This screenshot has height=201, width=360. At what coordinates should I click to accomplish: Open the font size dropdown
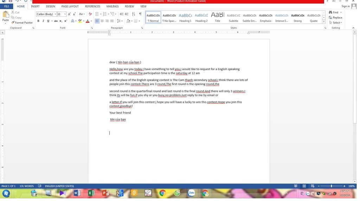[65, 14]
